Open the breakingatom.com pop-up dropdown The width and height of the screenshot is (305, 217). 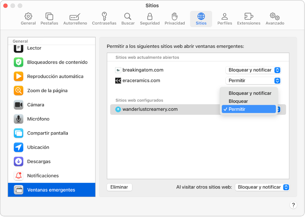click(x=253, y=70)
